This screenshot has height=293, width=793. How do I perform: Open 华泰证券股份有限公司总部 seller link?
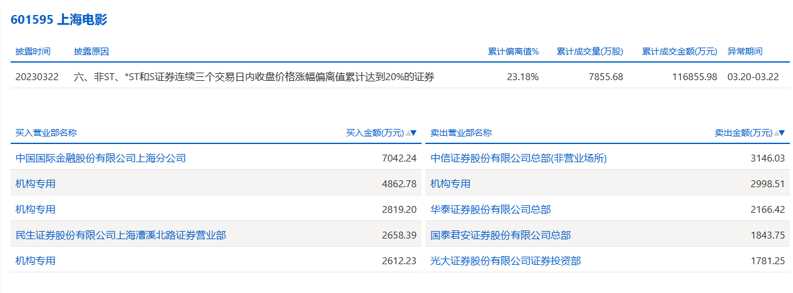click(490, 210)
